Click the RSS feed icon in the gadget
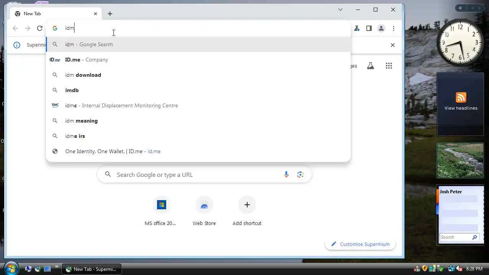This screenshot has height=275, width=489. [x=461, y=97]
